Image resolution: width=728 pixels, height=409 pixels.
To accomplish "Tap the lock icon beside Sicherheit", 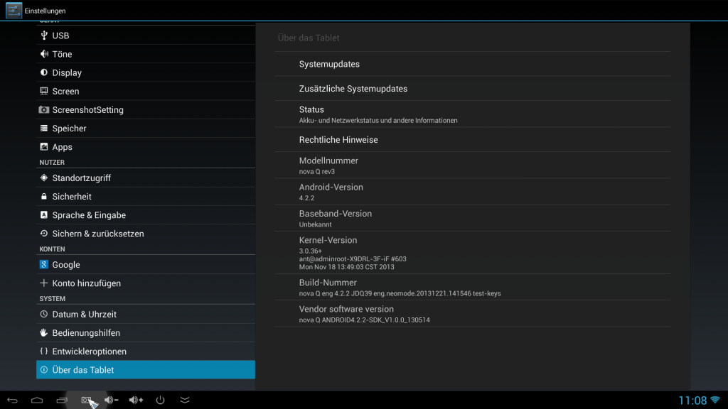I will point(44,196).
